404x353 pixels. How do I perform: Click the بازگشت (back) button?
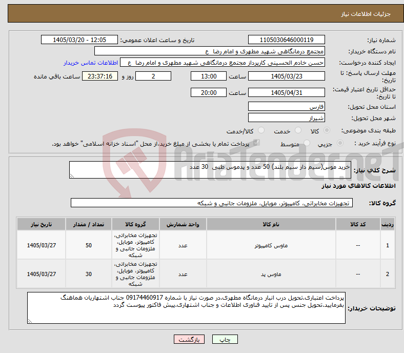189,339
